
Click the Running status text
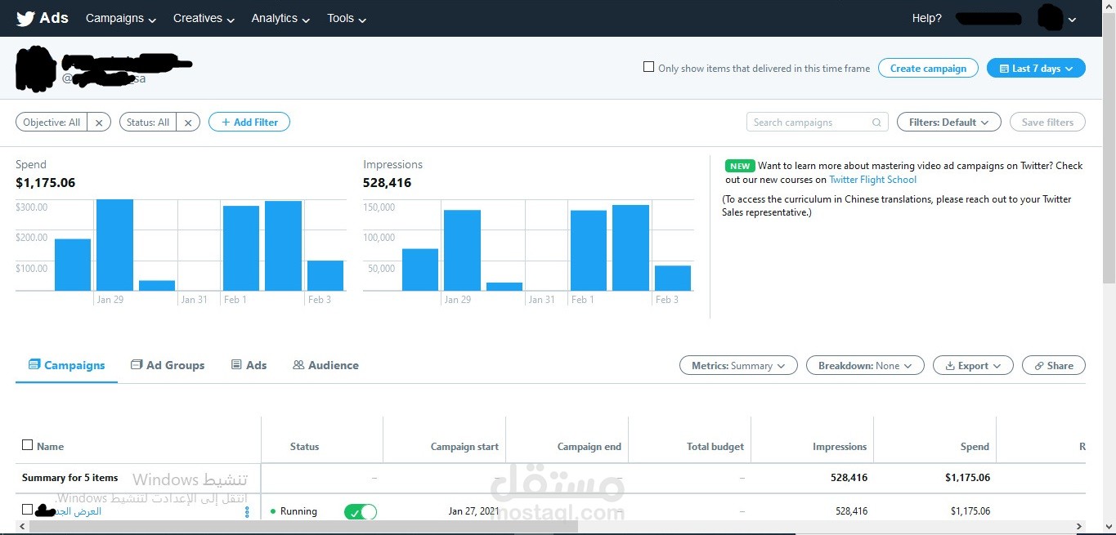(298, 511)
